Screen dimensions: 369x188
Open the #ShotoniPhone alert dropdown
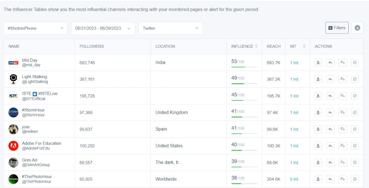[x=35, y=28]
